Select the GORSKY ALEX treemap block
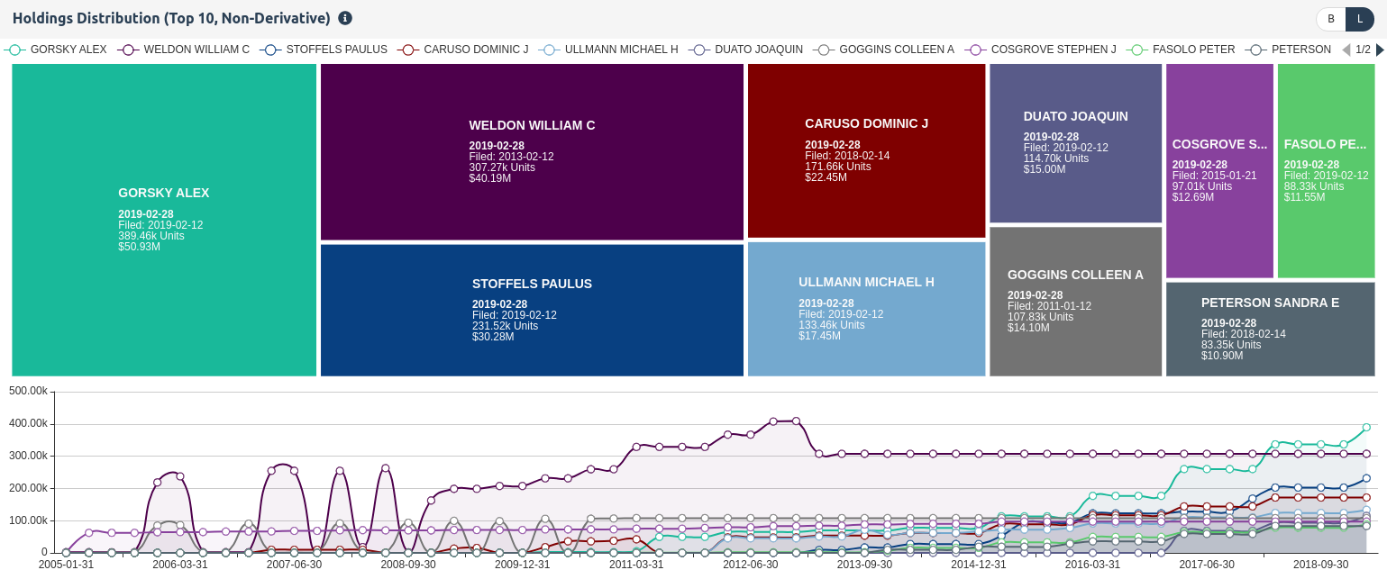This screenshot has width=1387, height=579. (164, 220)
